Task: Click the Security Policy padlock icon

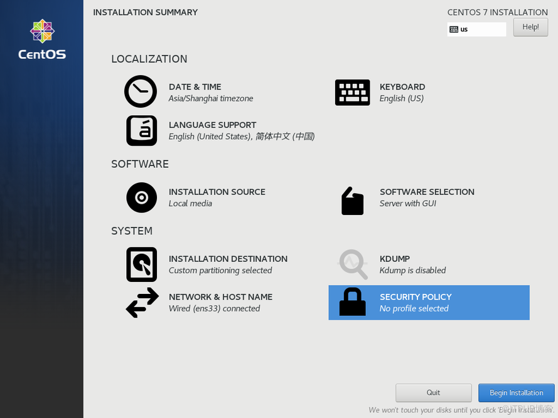Action: tap(352, 302)
